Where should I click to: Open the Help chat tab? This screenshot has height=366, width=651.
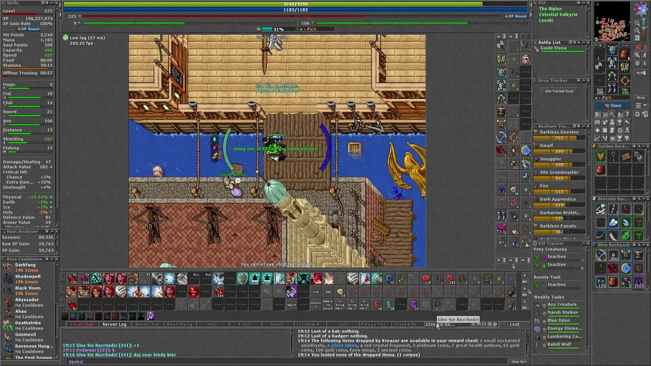click(212, 324)
